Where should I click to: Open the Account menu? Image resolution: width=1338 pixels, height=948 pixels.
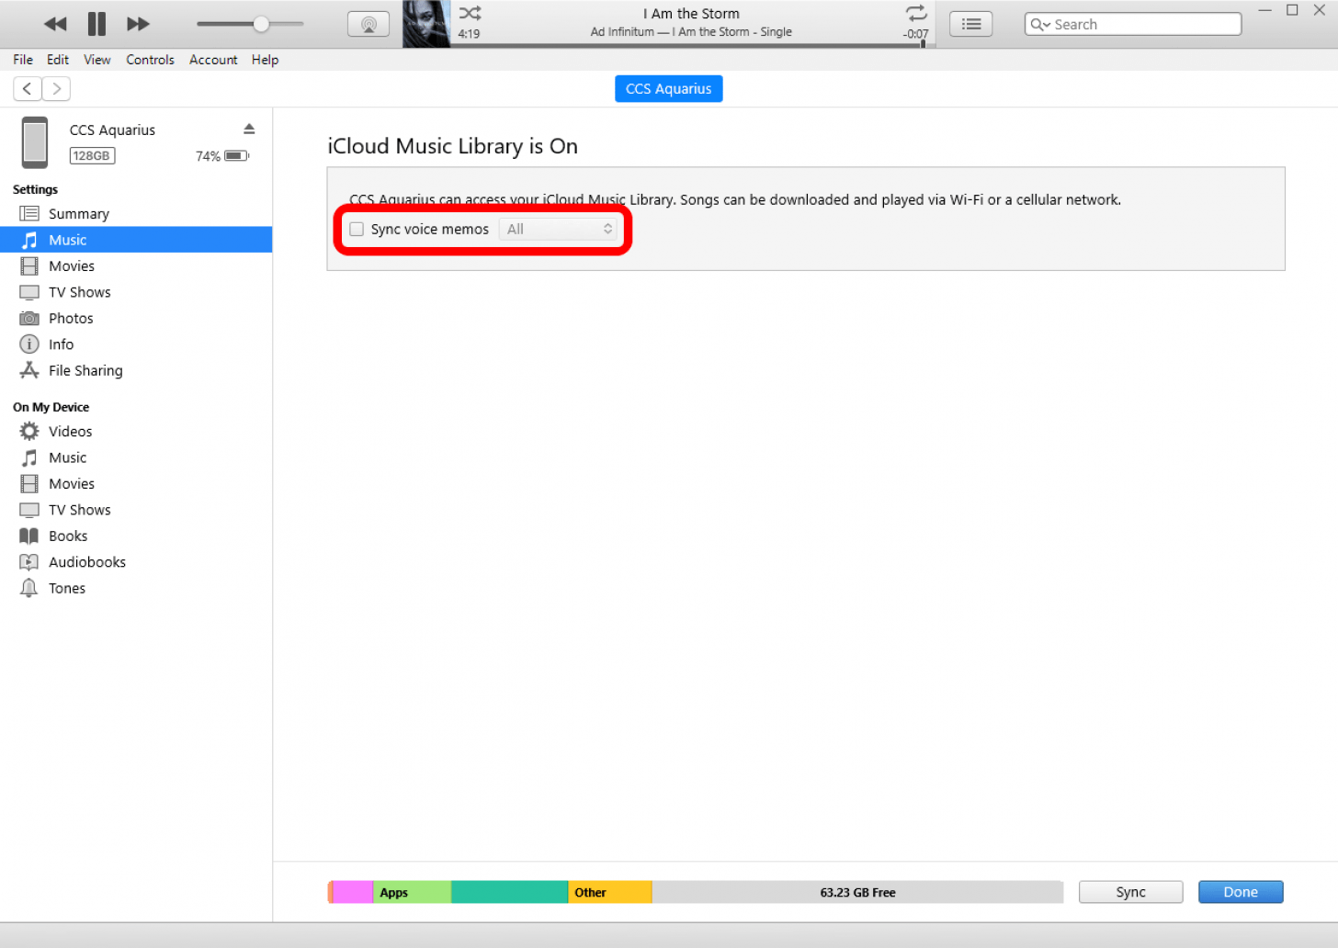click(213, 60)
